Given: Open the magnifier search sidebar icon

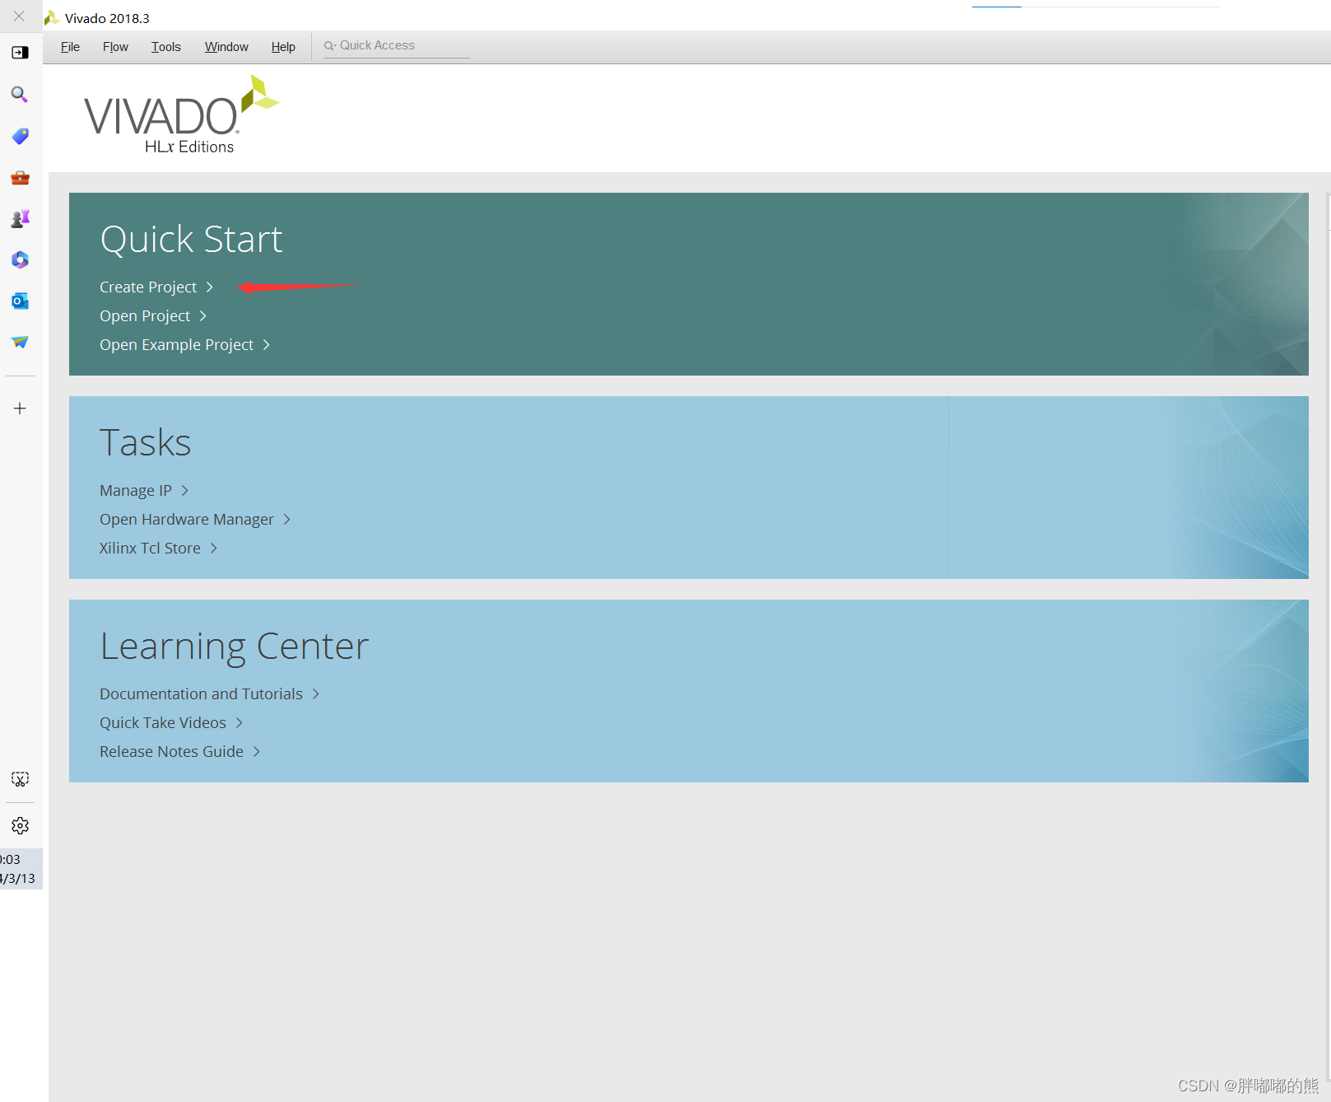Looking at the screenshot, I should [20, 95].
